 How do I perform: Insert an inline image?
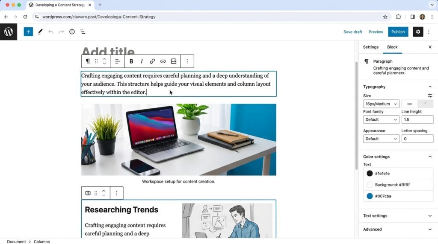click(x=174, y=61)
